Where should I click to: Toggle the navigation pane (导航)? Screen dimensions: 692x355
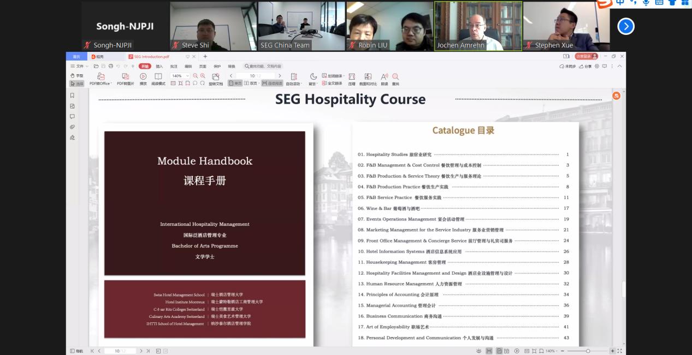[76, 351]
